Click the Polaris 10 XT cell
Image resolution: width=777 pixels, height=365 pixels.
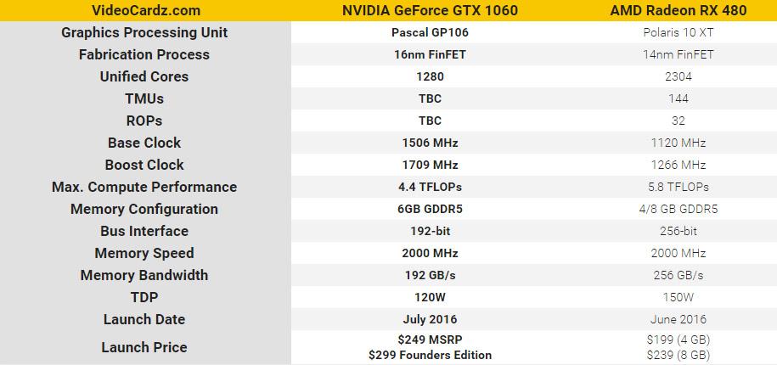coord(678,32)
